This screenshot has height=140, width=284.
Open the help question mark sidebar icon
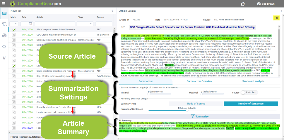pyautogui.click(x=4, y=58)
